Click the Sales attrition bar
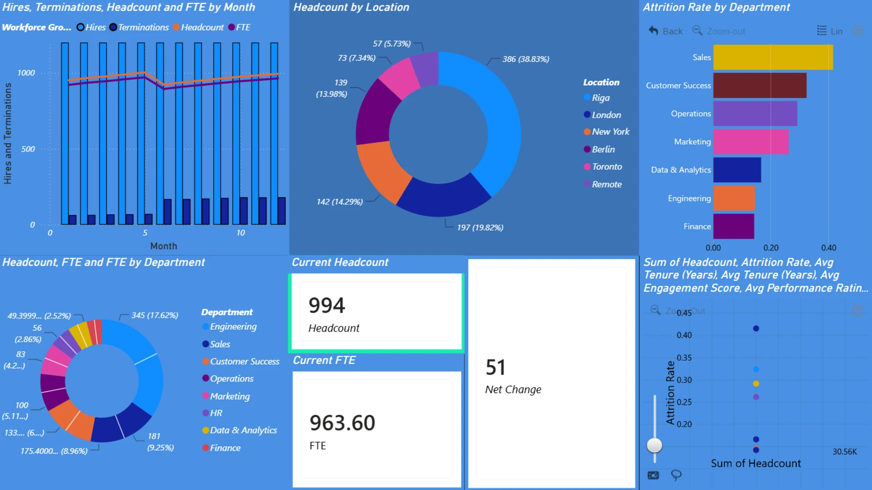This screenshot has height=490, width=872. coord(773,57)
